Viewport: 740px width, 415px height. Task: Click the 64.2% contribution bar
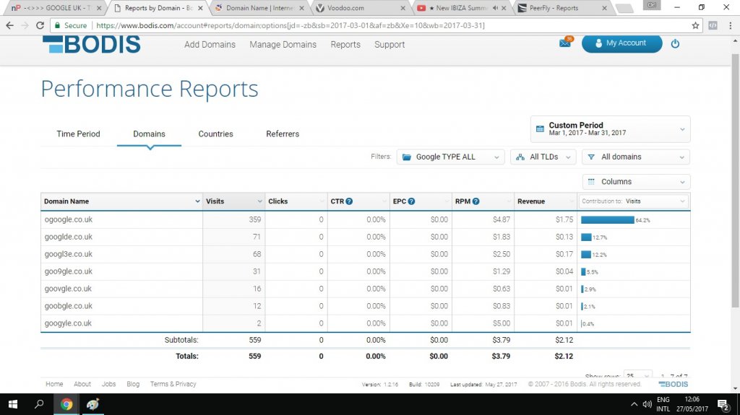click(x=607, y=219)
